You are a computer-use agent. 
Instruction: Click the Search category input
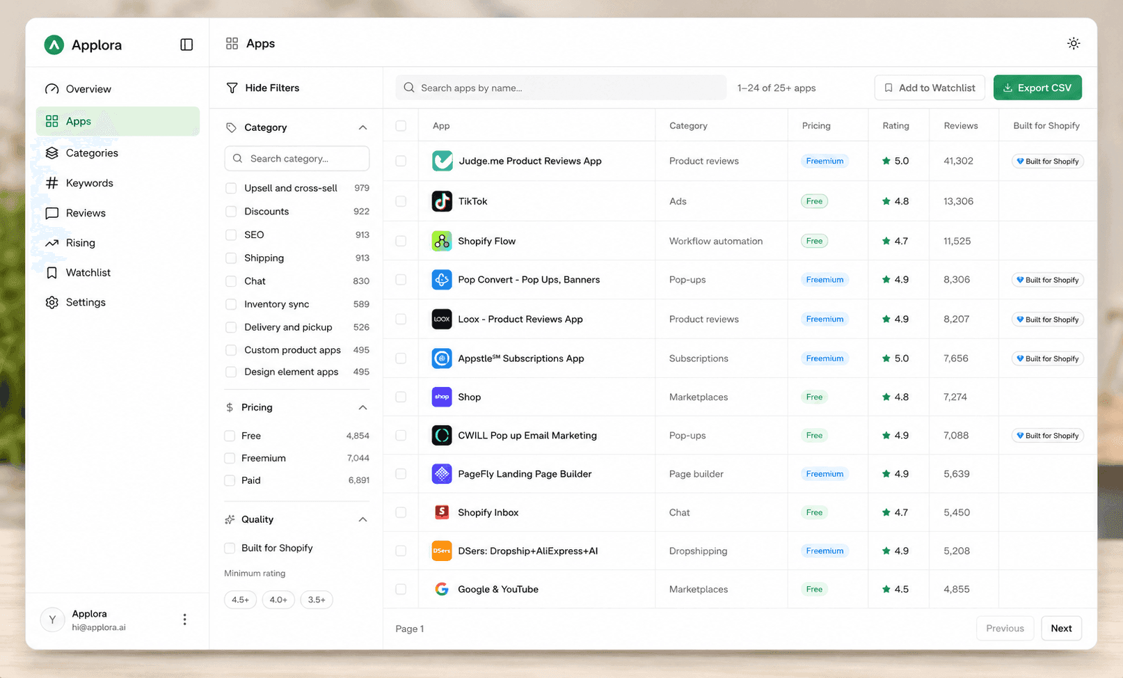coord(297,159)
